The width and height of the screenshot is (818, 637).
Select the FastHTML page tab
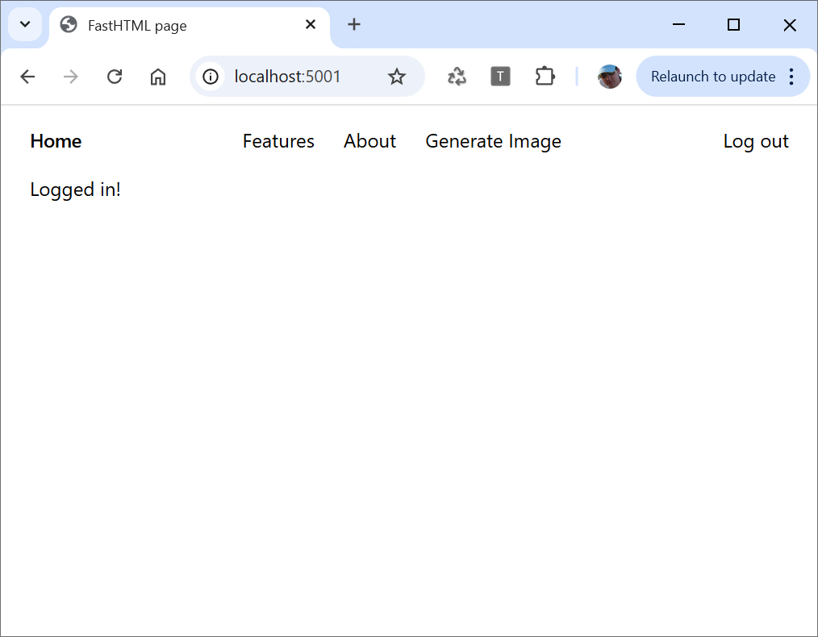click(161, 26)
